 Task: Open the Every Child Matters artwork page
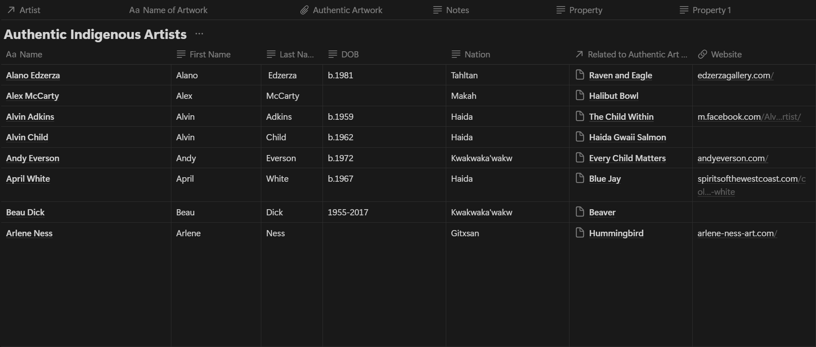[627, 158]
